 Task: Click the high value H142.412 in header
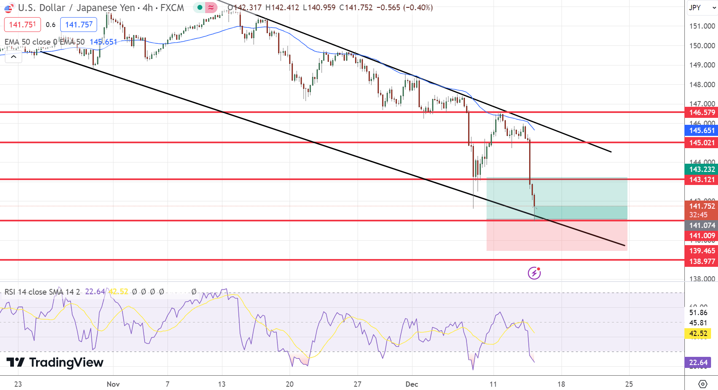(282, 7)
